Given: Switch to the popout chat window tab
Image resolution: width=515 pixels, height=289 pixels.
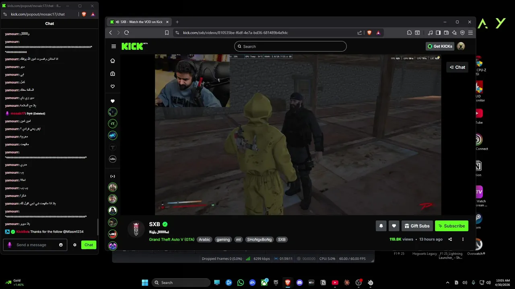Looking at the screenshot, I should 32,6.
